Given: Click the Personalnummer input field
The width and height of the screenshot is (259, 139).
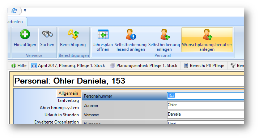Looking at the screenshot, I should [x=205, y=96].
